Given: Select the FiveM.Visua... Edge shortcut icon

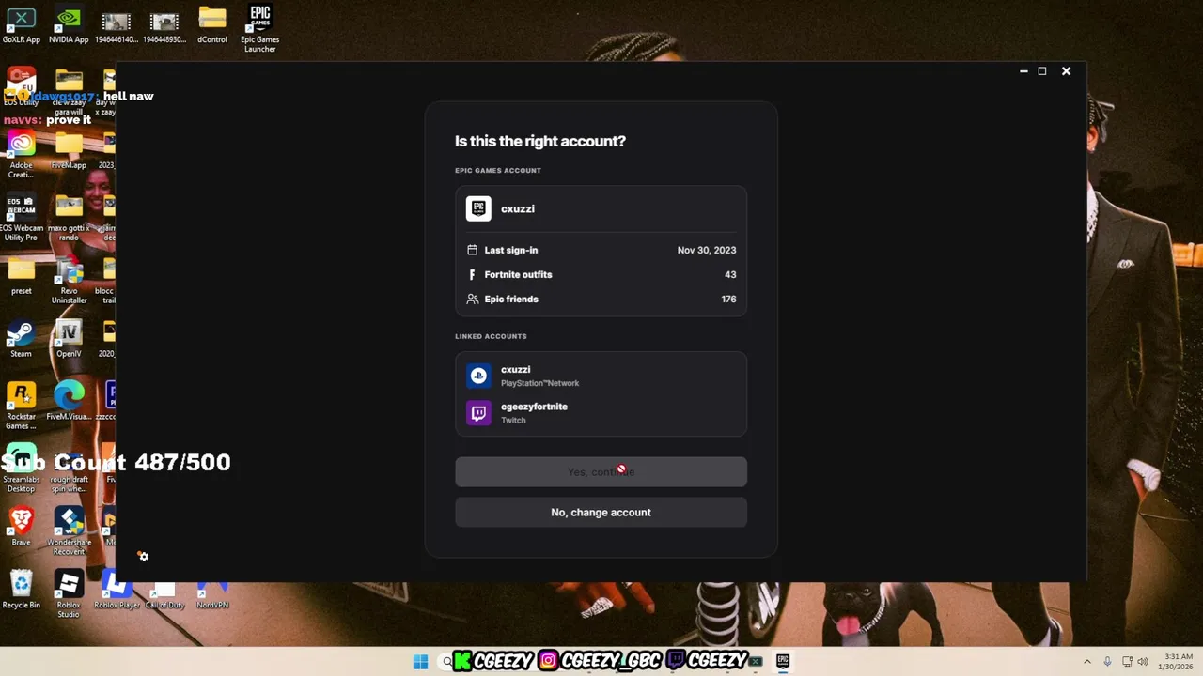Looking at the screenshot, I should coord(69,401).
